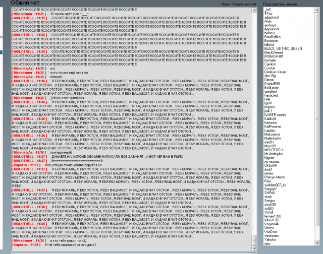Select greattest in the users list
This screenshot has width=323, height=254.
coord(271,92)
